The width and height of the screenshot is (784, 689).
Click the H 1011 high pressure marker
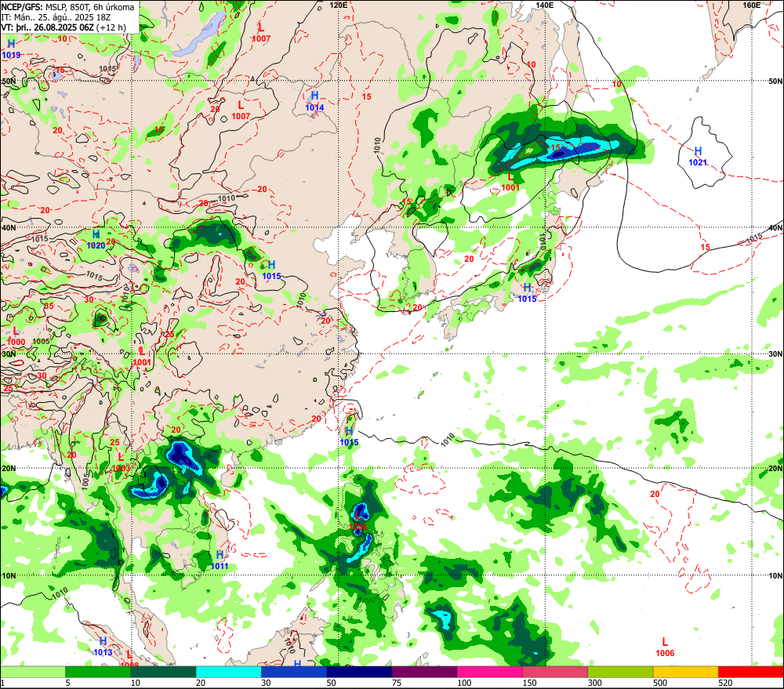tap(220, 560)
